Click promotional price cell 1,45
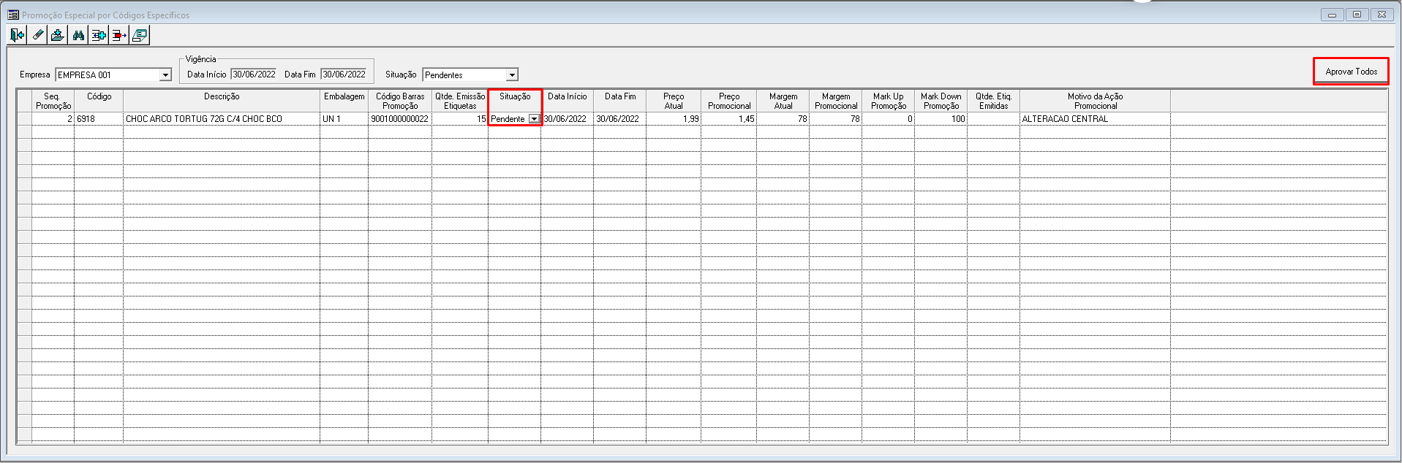Screen dimensions: 1402x463 [729, 118]
